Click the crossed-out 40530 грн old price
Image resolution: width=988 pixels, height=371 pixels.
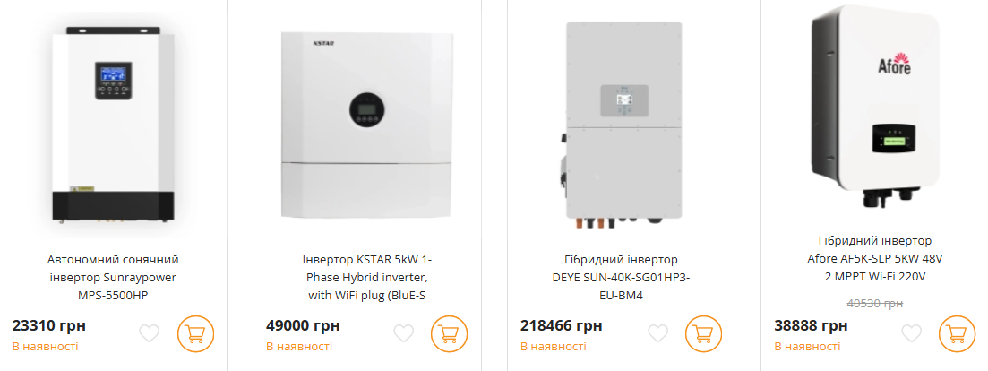point(874,304)
